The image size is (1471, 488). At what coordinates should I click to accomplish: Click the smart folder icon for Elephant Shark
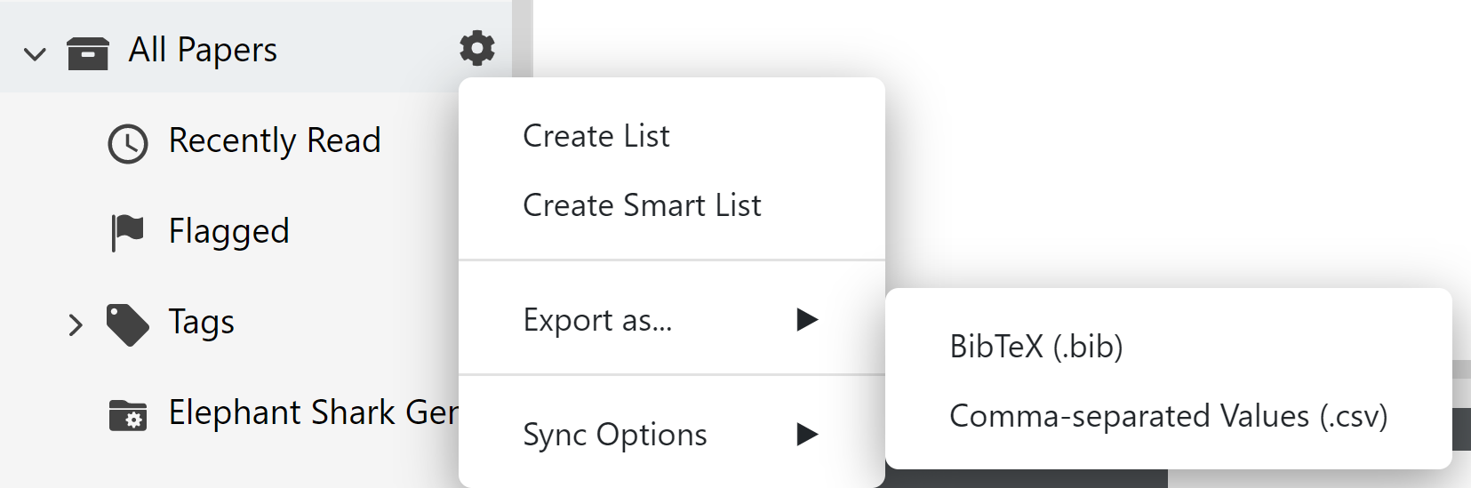point(128,415)
